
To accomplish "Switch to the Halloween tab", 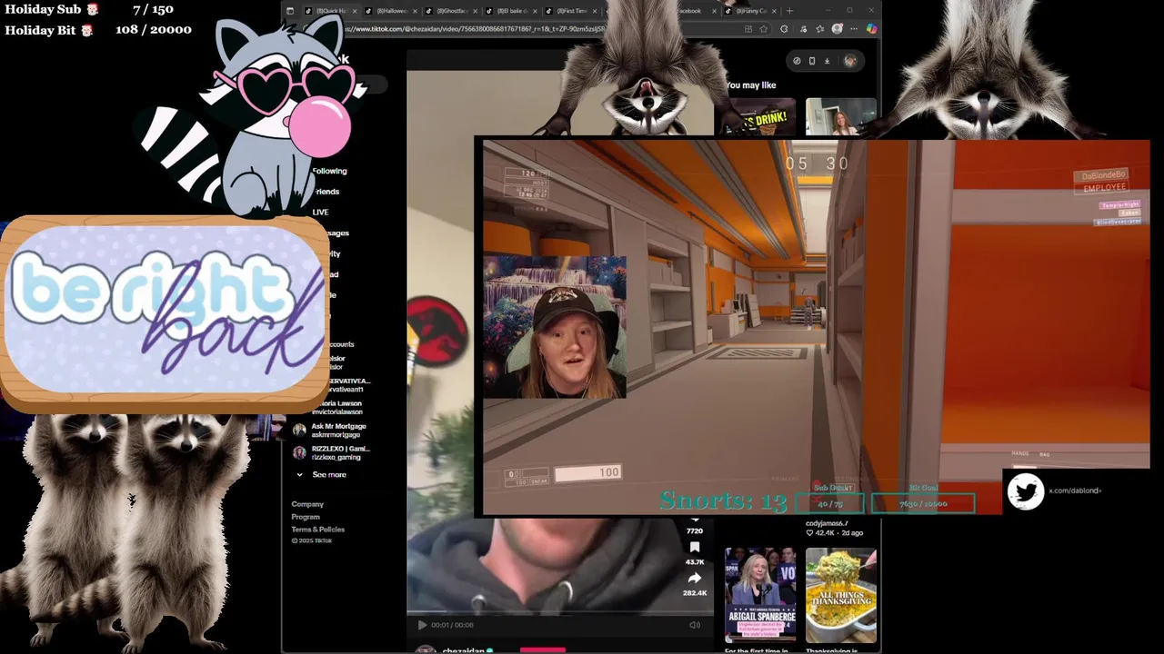I will pos(389,11).
